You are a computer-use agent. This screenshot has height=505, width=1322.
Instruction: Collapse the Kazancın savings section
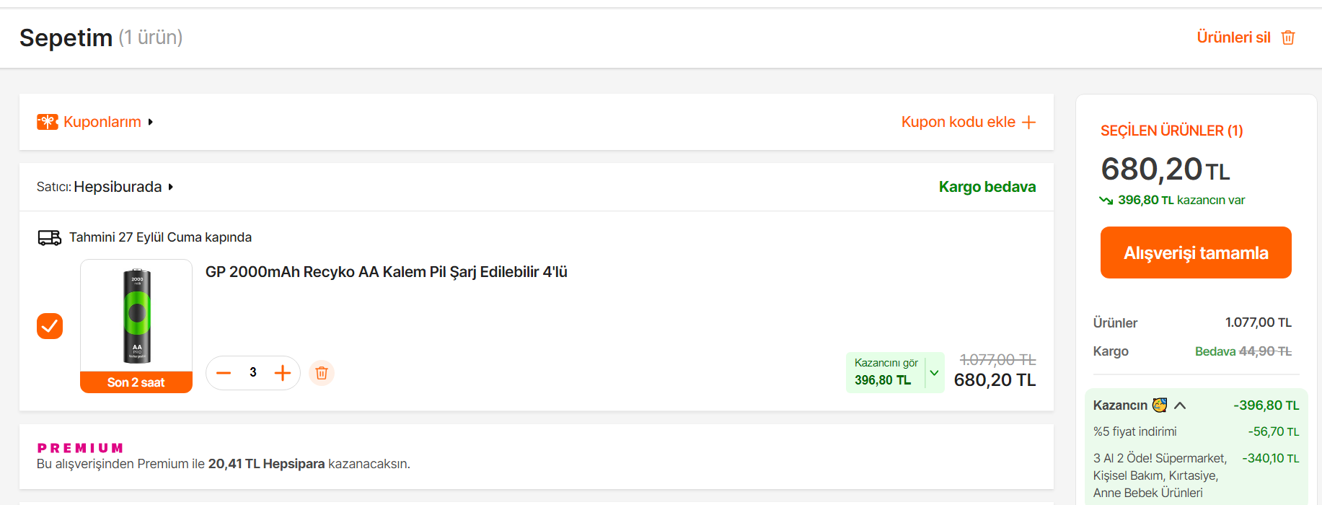(x=1180, y=405)
